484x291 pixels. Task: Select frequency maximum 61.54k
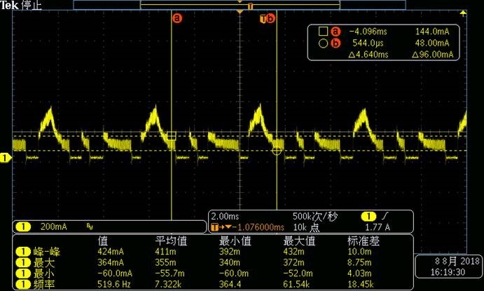click(x=296, y=284)
